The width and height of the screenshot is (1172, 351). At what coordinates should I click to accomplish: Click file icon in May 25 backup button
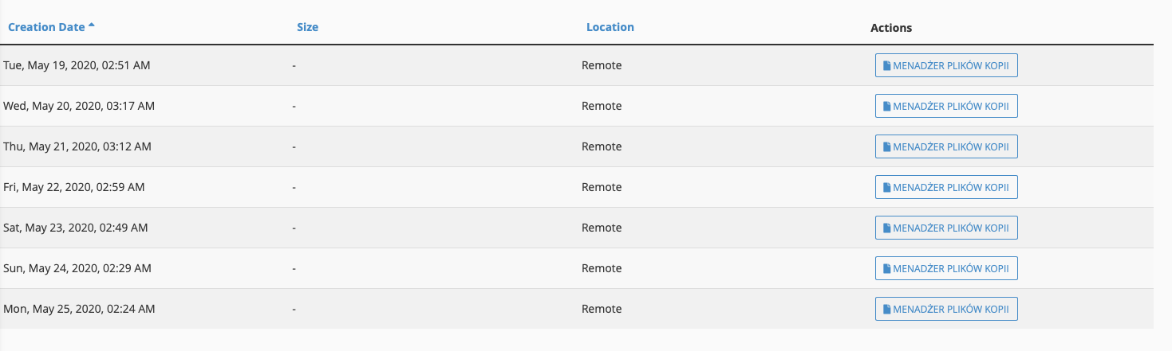886,310
